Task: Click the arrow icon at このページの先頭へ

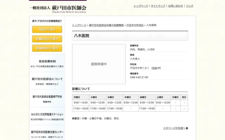Action: pos(187,128)
